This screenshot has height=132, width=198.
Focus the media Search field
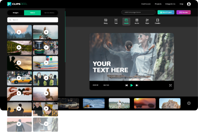[33, 20]
